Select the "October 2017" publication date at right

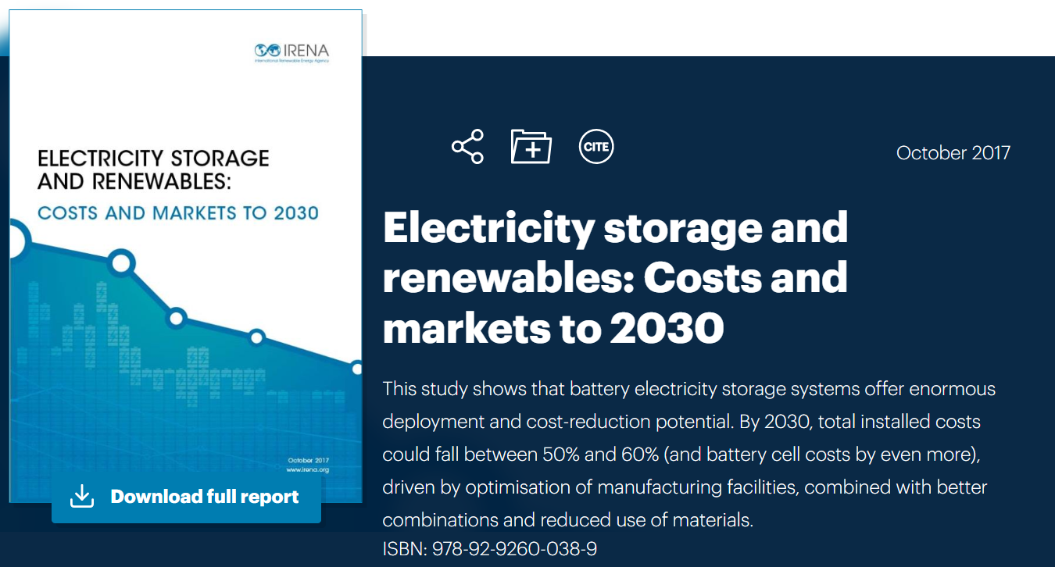pos(953,153)
